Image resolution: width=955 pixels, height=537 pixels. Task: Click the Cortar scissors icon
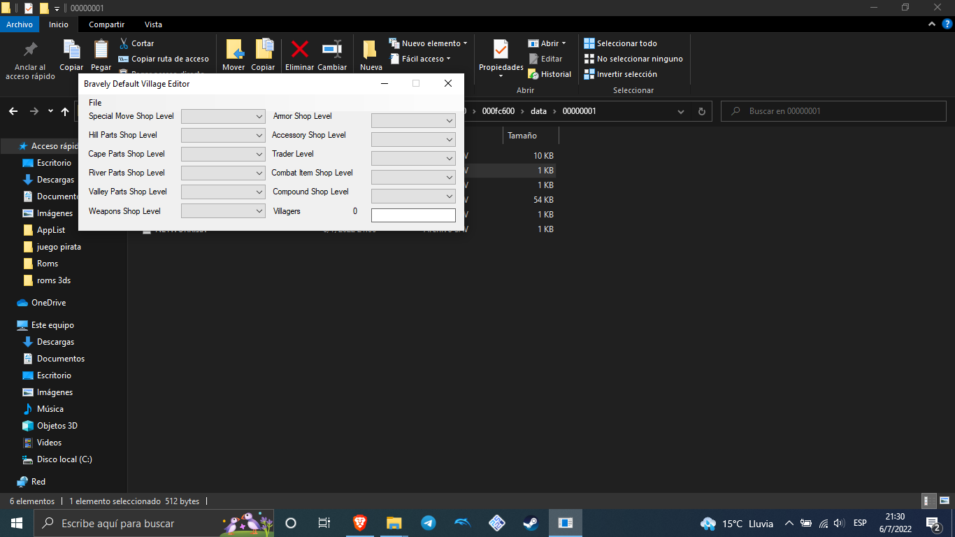[124, 43]
